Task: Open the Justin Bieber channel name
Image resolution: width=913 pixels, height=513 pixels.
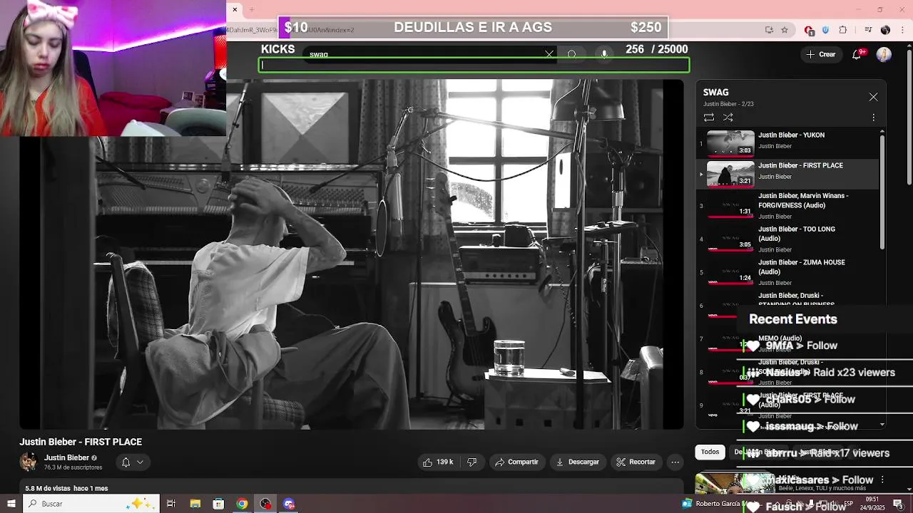Action: coord(66,458)
